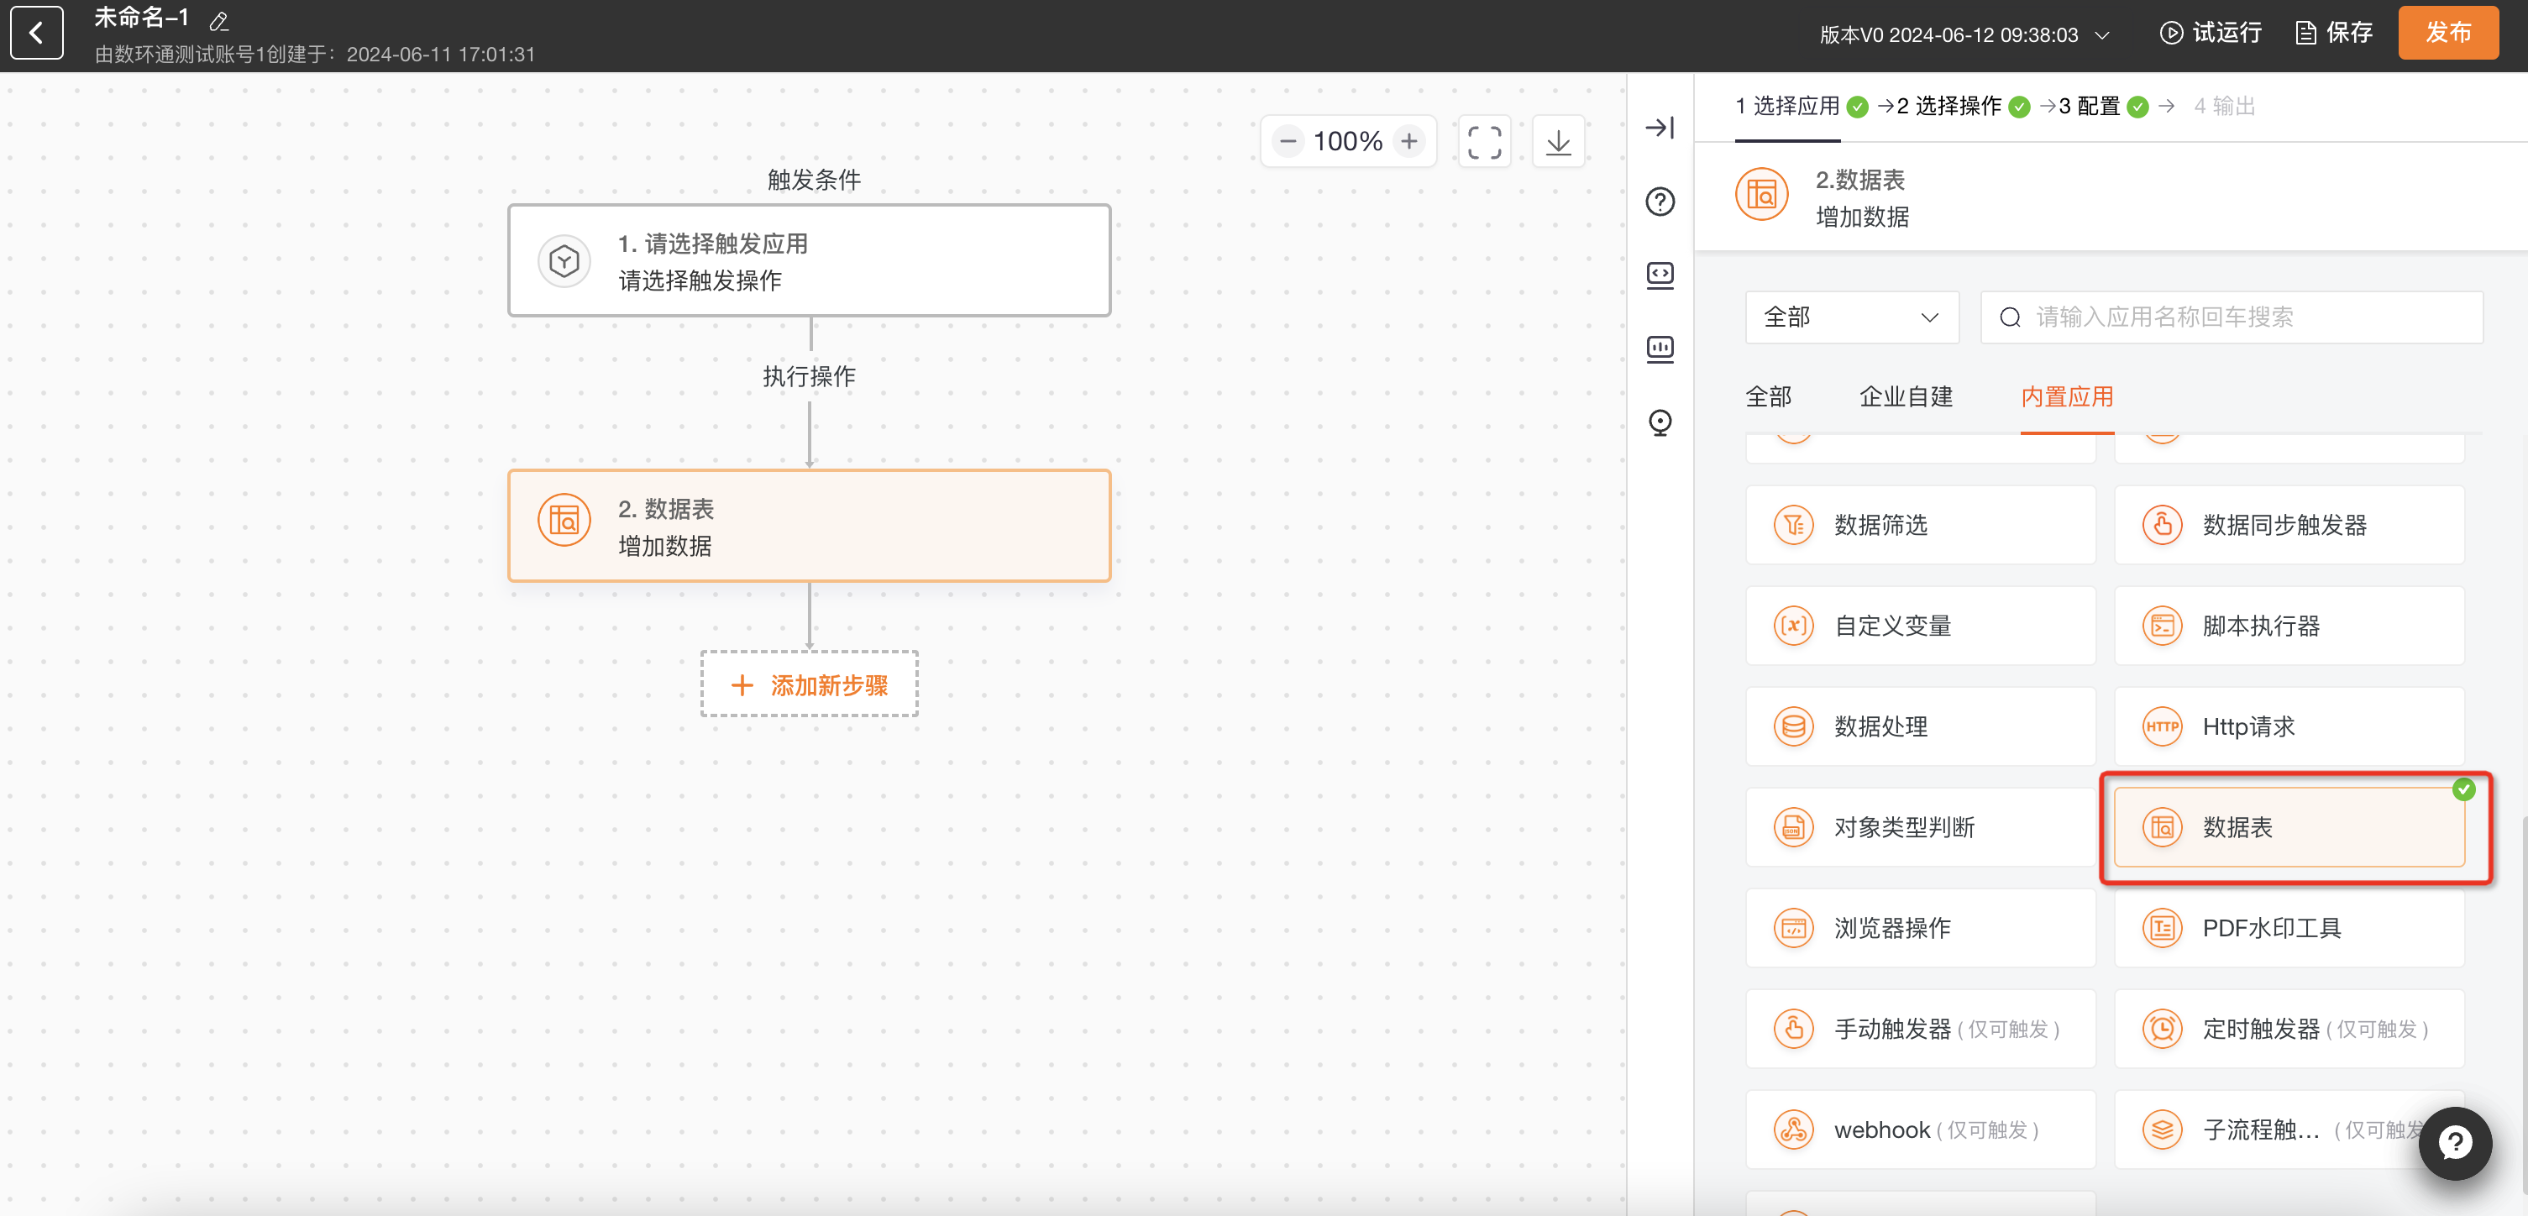Viewport: 2528px width, 1216px height.
Task: Switch to the 企业自建 tab
Action: tap(1906, 396)
